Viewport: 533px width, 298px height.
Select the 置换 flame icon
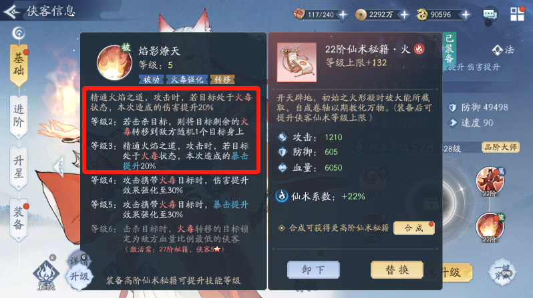[x=46, y=275]
